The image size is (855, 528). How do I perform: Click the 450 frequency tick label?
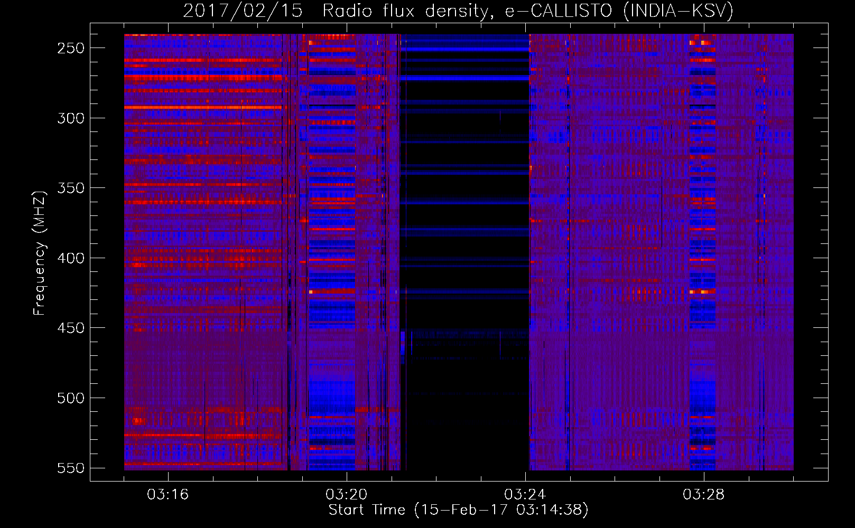[71, 328]
